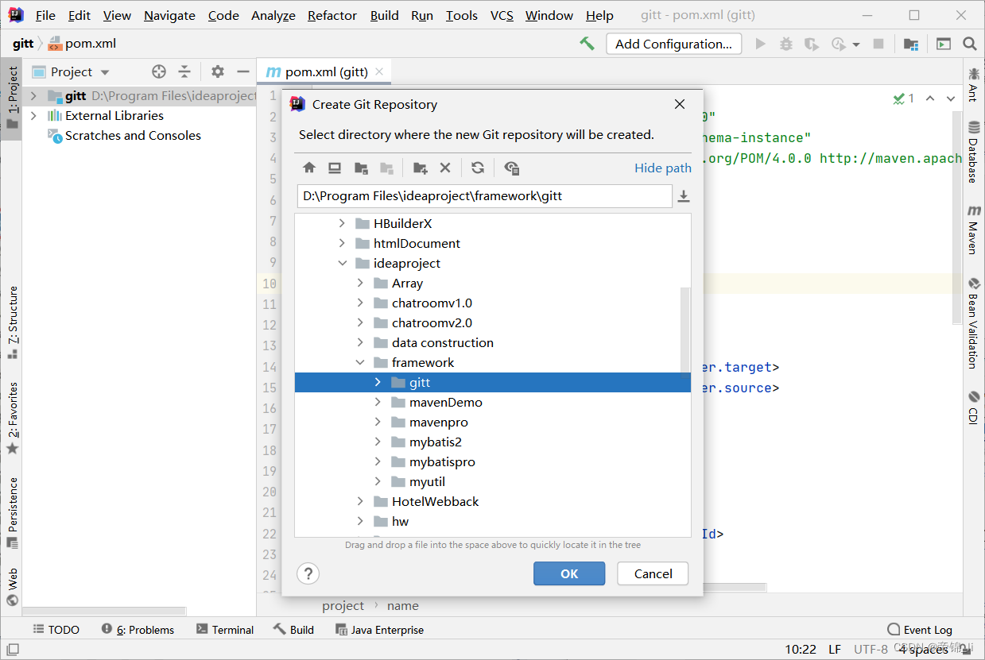The height and width of the screenshot is (660, 985).
Task: Open the Maven tool window
Action: pos(973,230)
